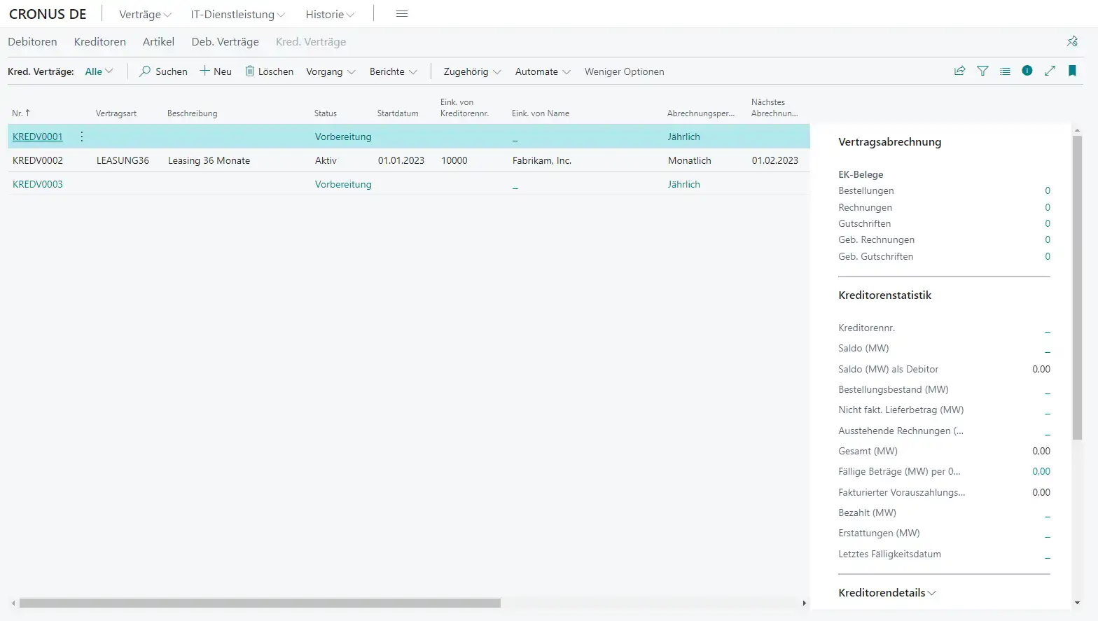Click the Löschen trash button

click(269, 71)
